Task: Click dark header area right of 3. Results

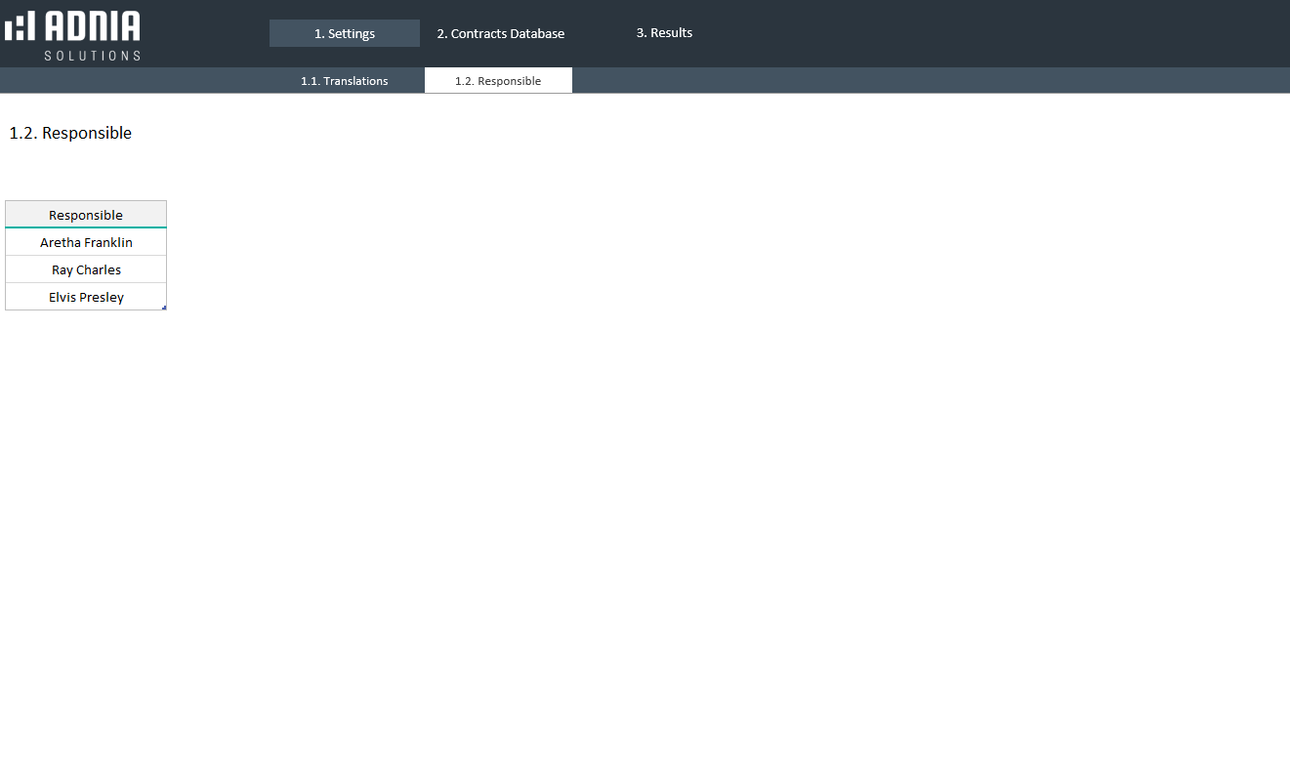Action: 977,33
